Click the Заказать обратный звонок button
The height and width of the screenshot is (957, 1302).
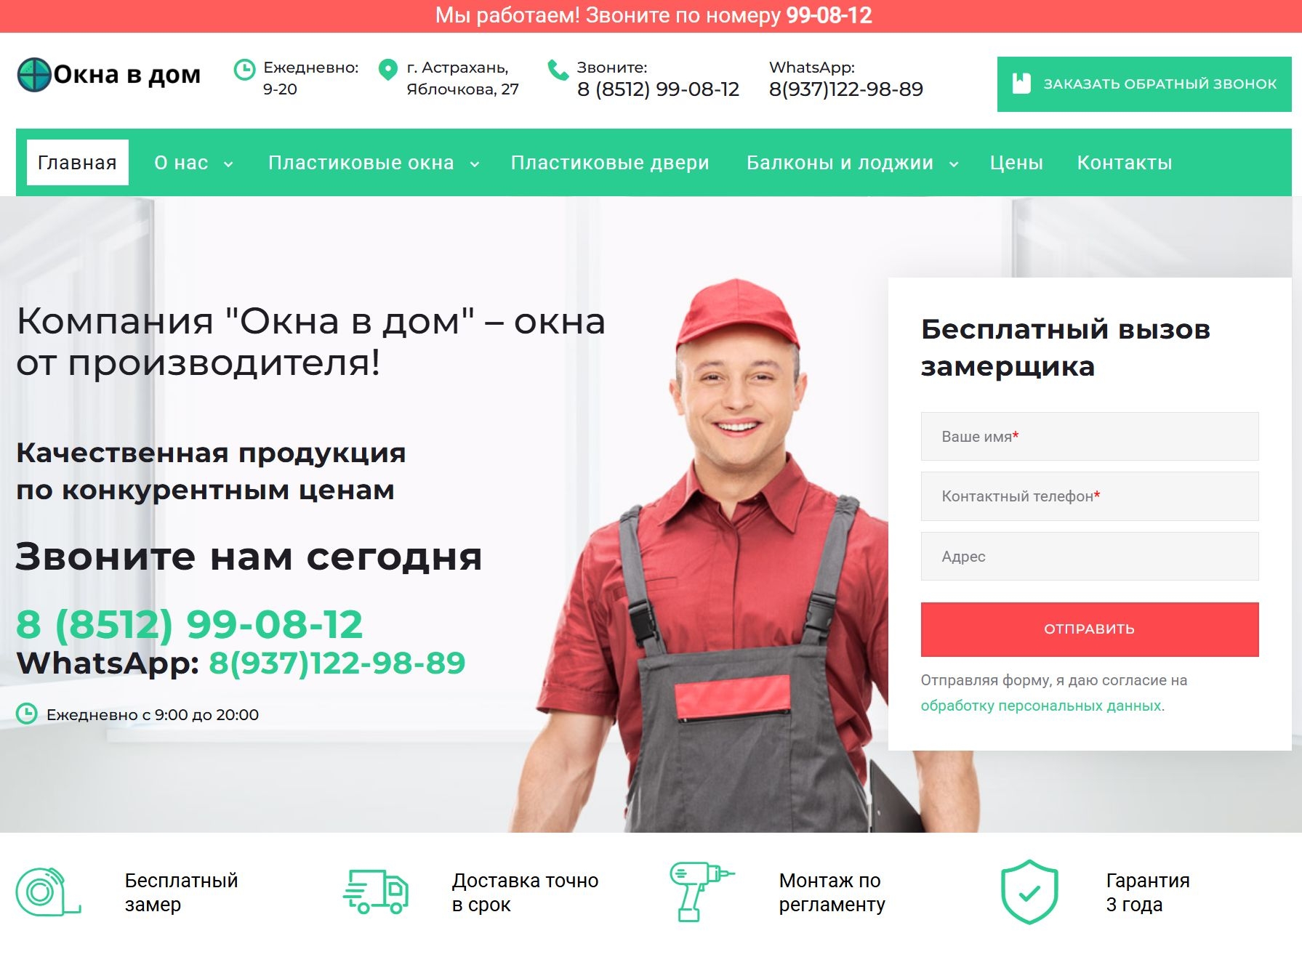click(x=1144, y=84)
